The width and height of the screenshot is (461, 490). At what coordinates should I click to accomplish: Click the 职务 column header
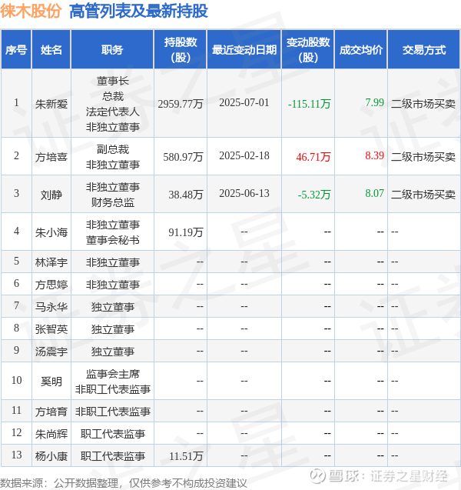[x=112, y=50]
